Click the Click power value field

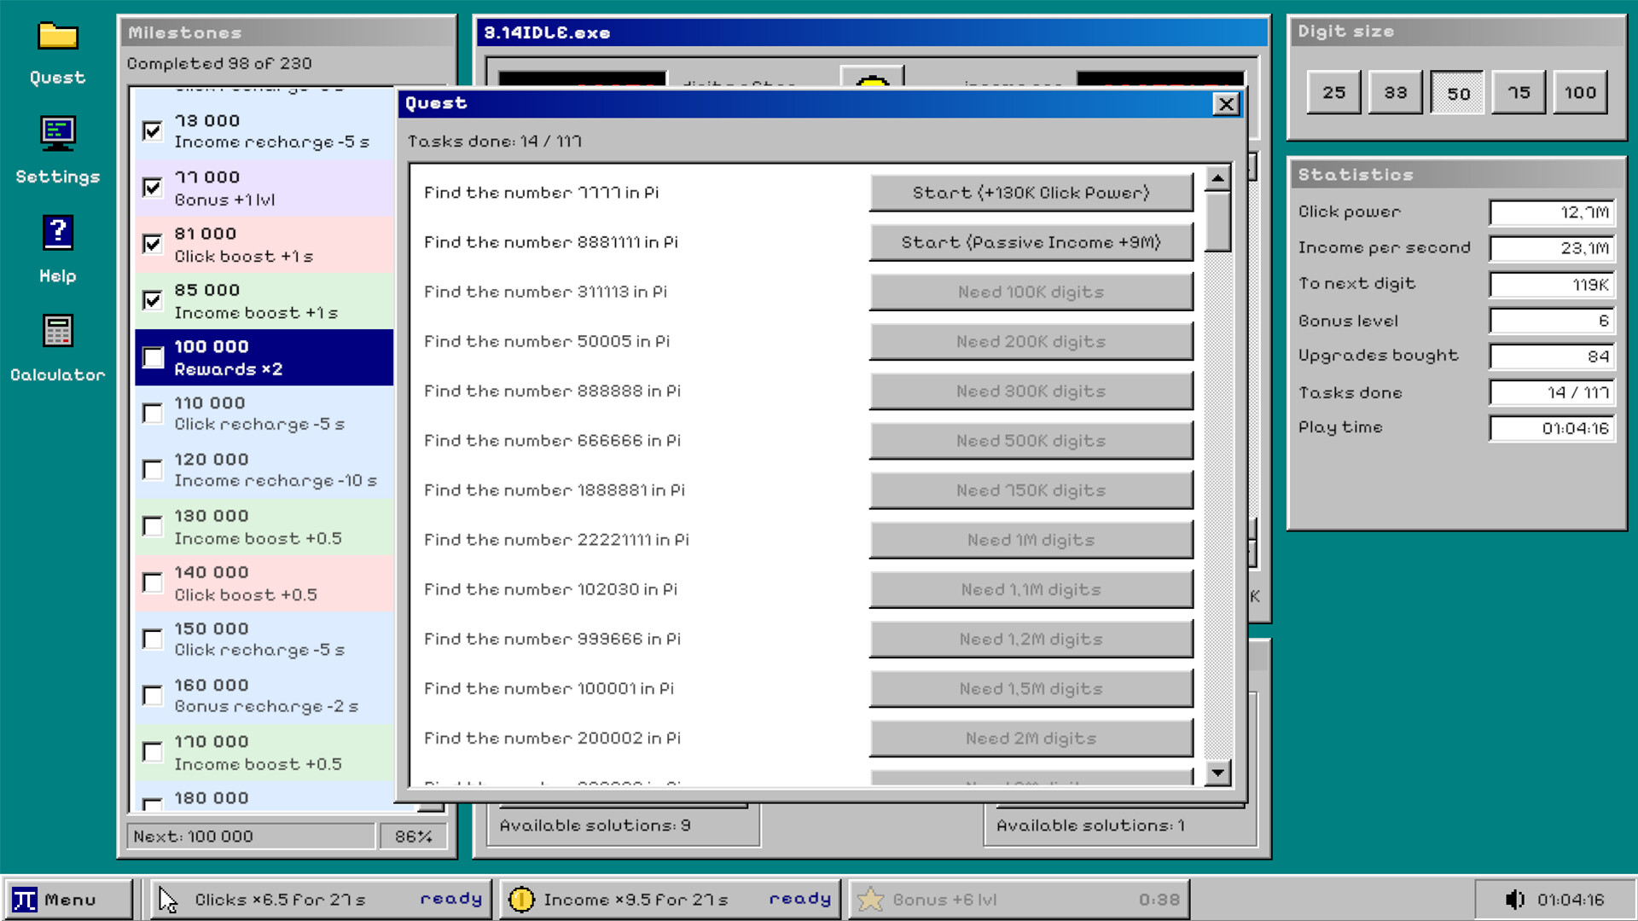[1552, 212]
